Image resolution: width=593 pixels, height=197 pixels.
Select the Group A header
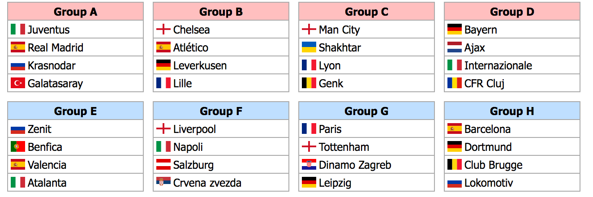[x=76, y=11]
